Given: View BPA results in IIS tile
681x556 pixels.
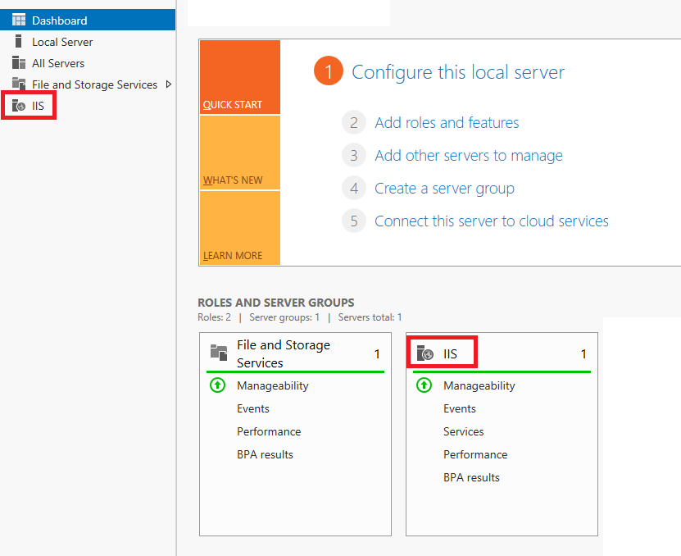Looking at the screenshot, I should (x=471, y=477).
